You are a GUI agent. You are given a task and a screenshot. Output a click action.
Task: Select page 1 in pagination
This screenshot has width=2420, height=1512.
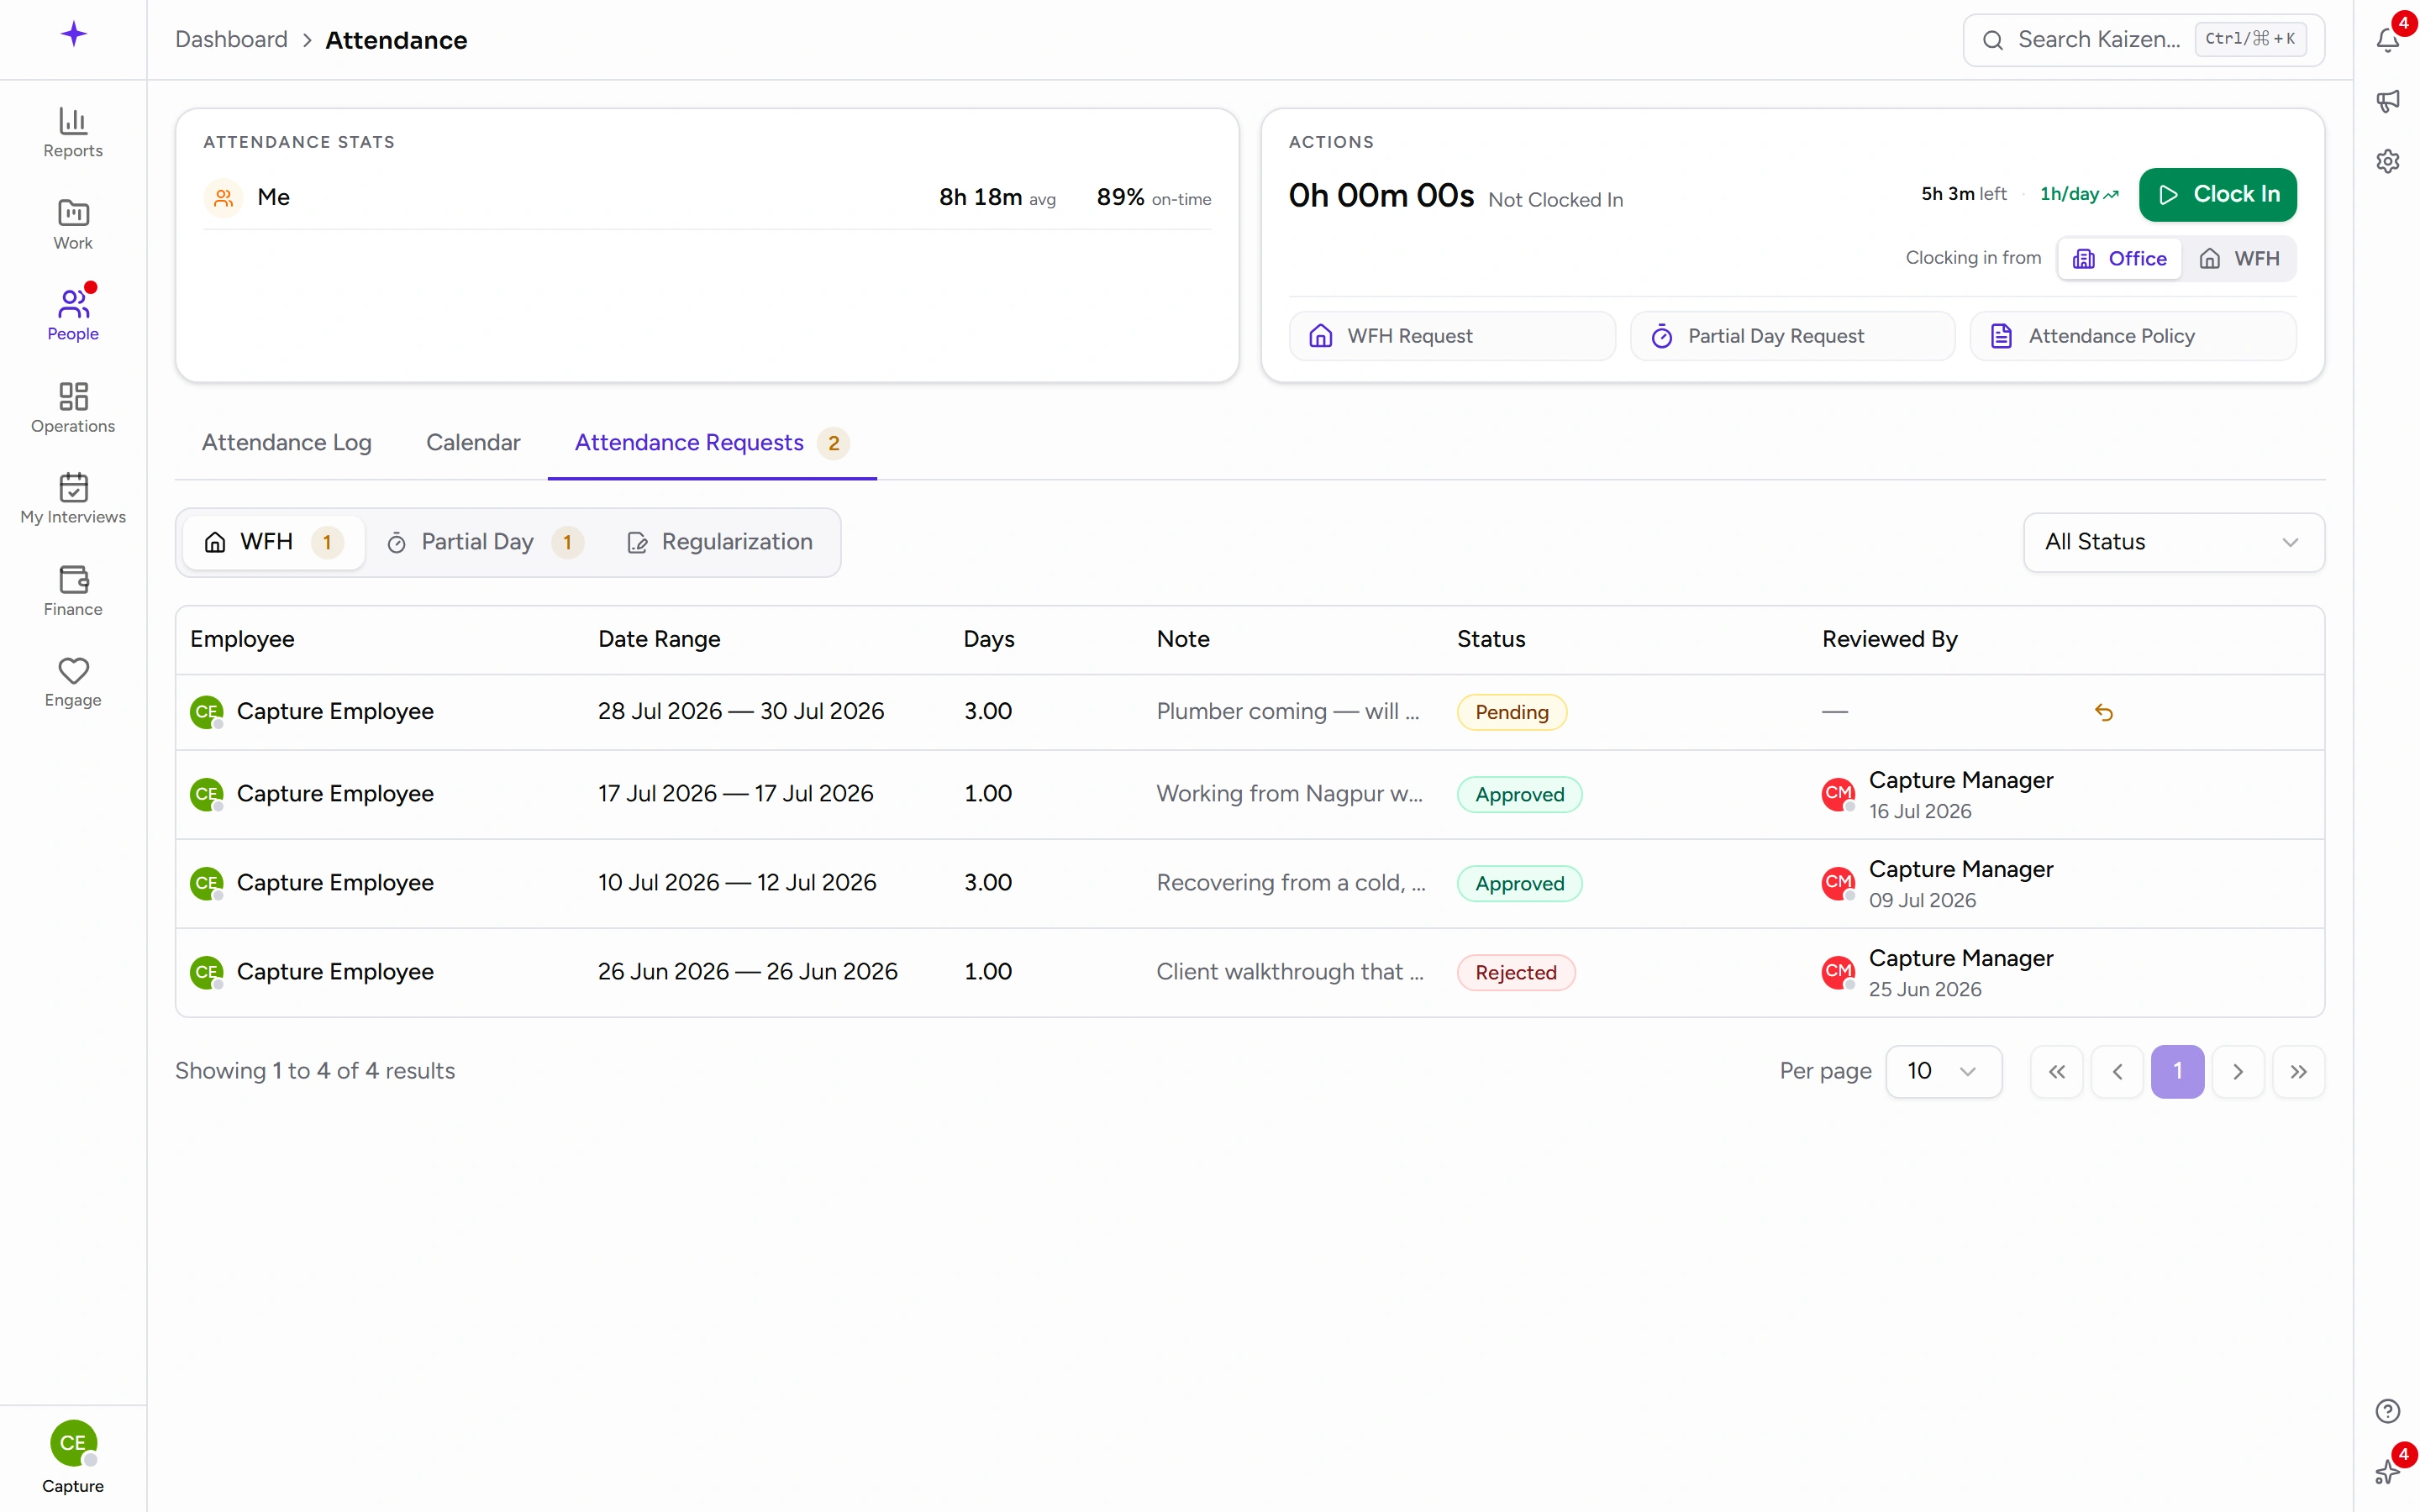coord(2177,1072)
